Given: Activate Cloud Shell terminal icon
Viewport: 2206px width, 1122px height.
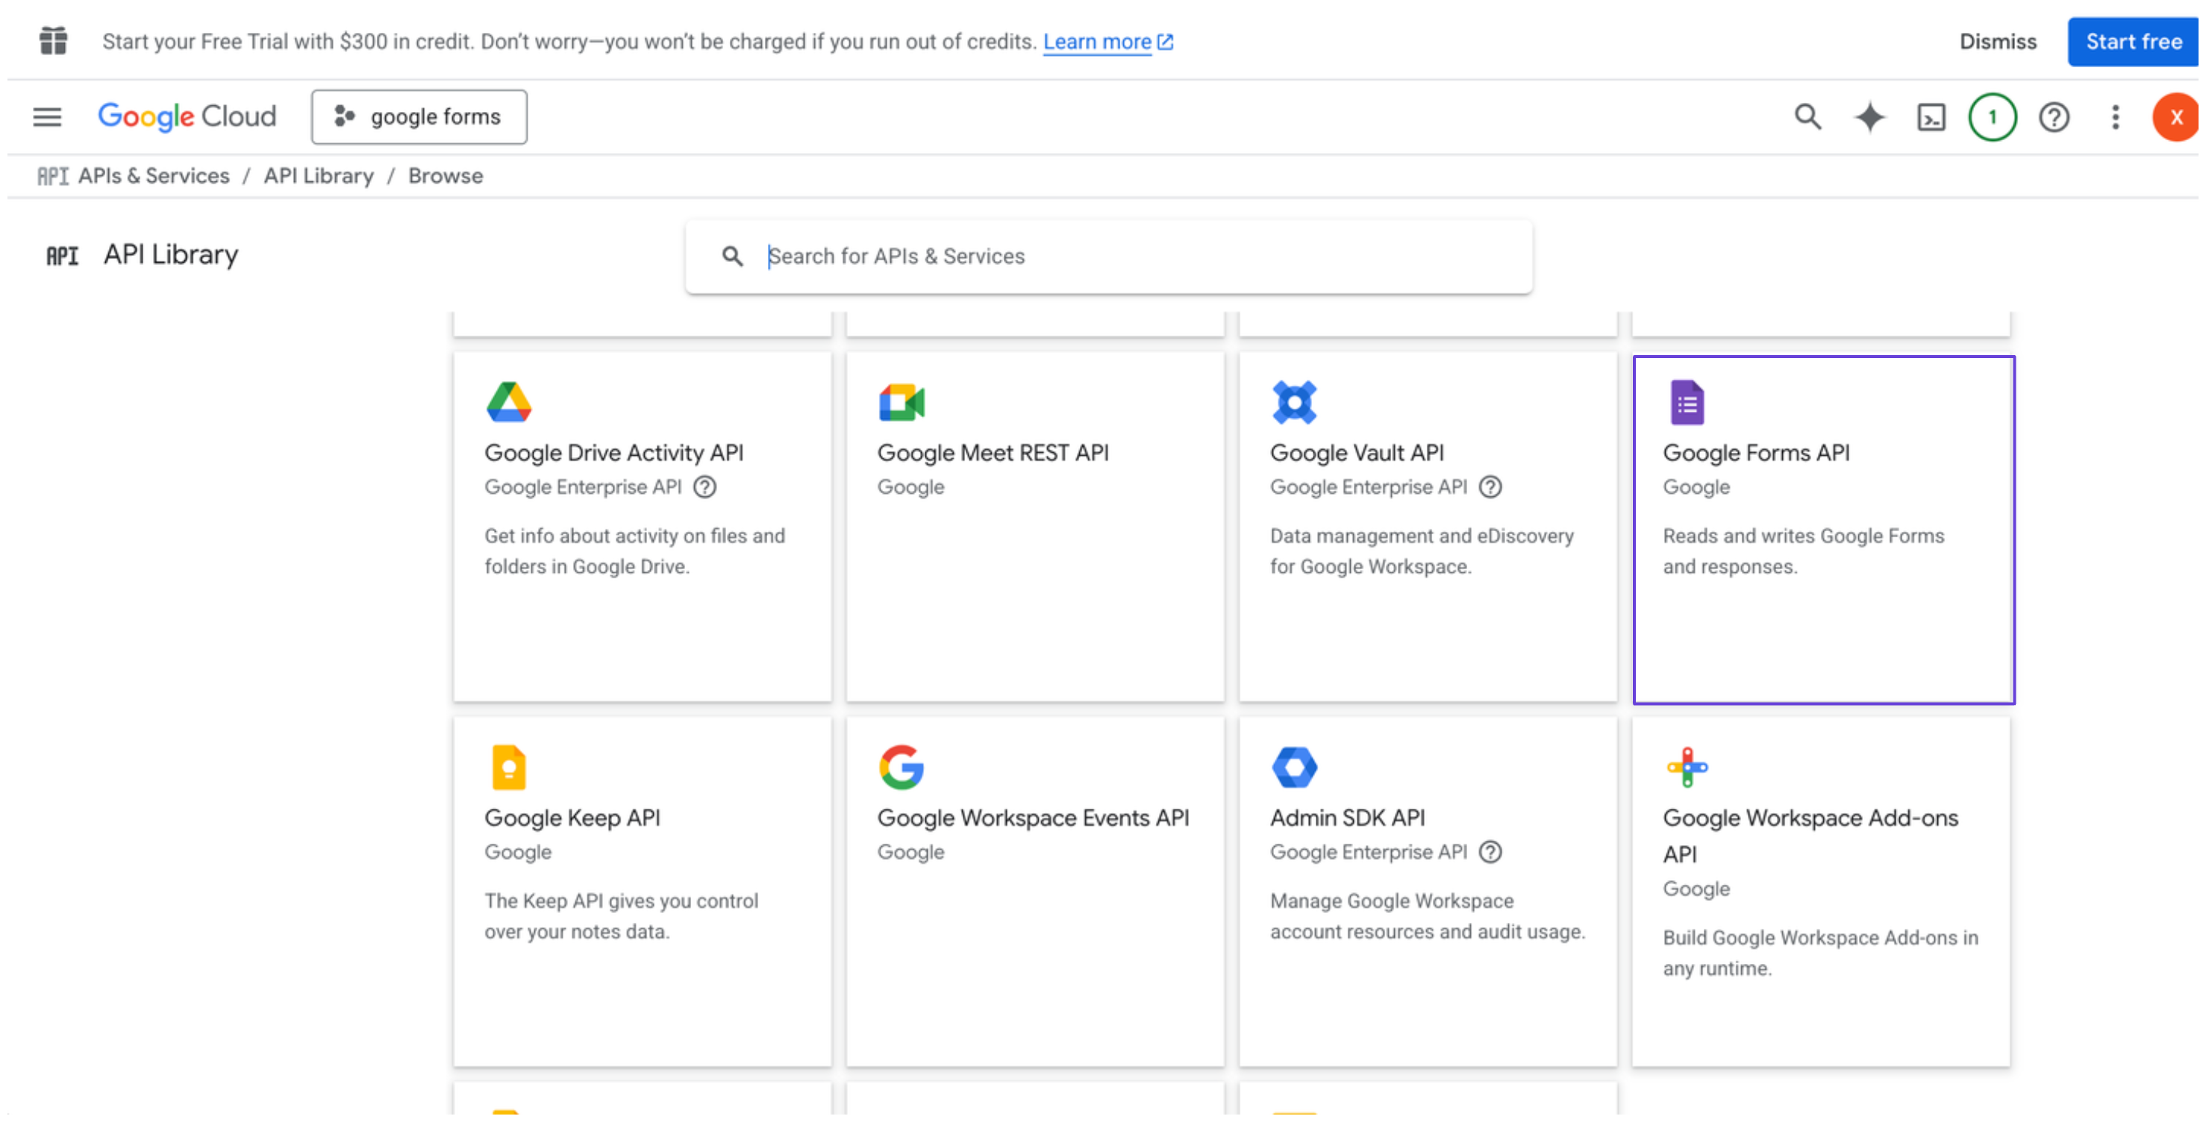Looking at the screenshot, I should click(x=1930, y=117).
